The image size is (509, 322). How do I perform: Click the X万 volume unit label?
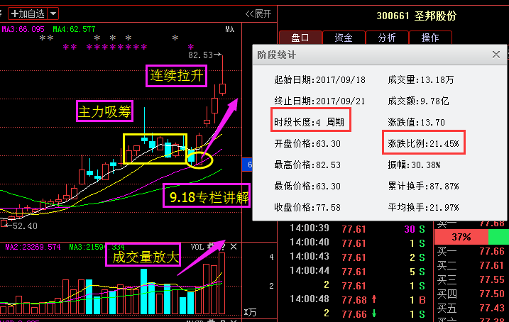(250, 311)
